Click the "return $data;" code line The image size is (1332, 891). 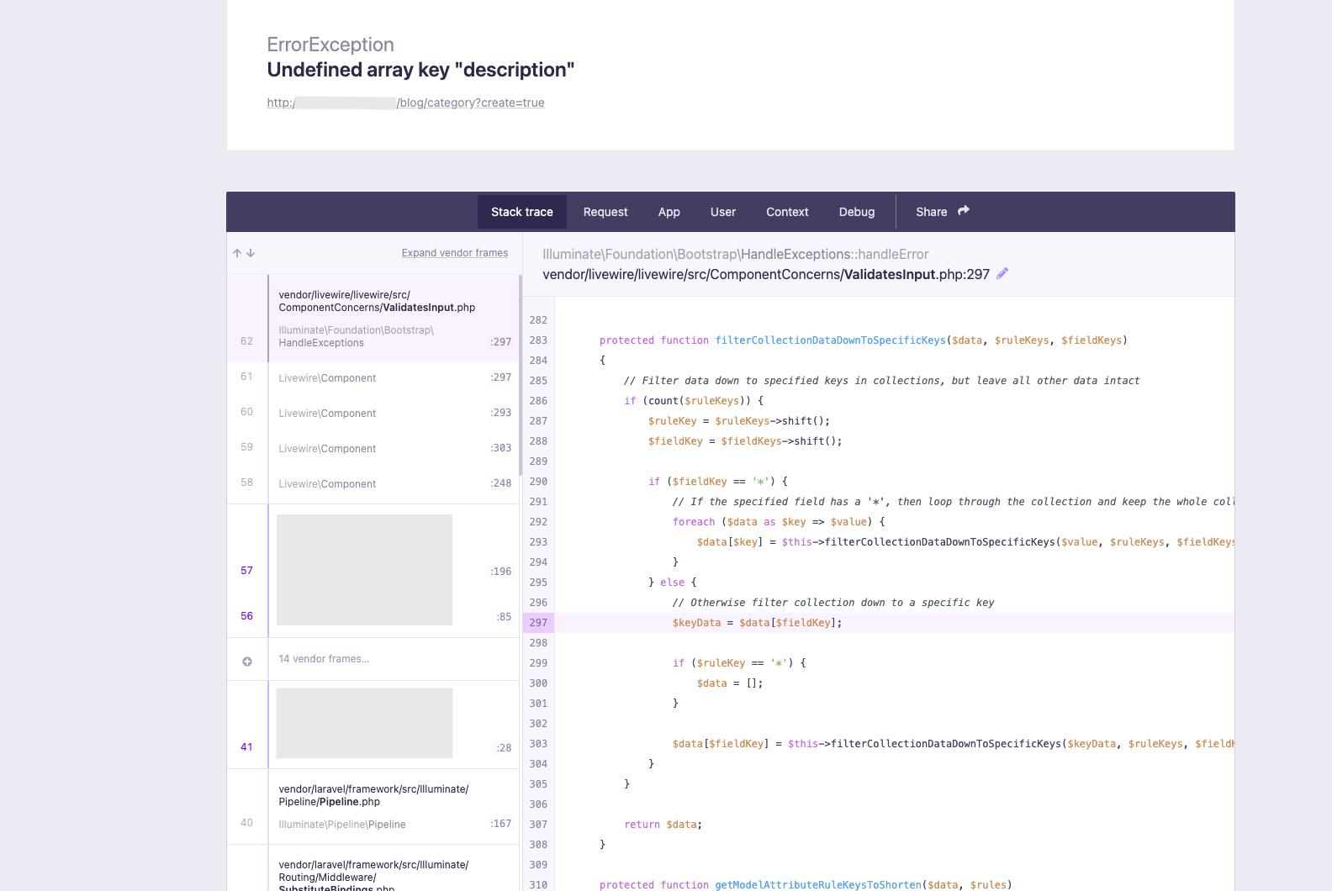coord(663,825)
